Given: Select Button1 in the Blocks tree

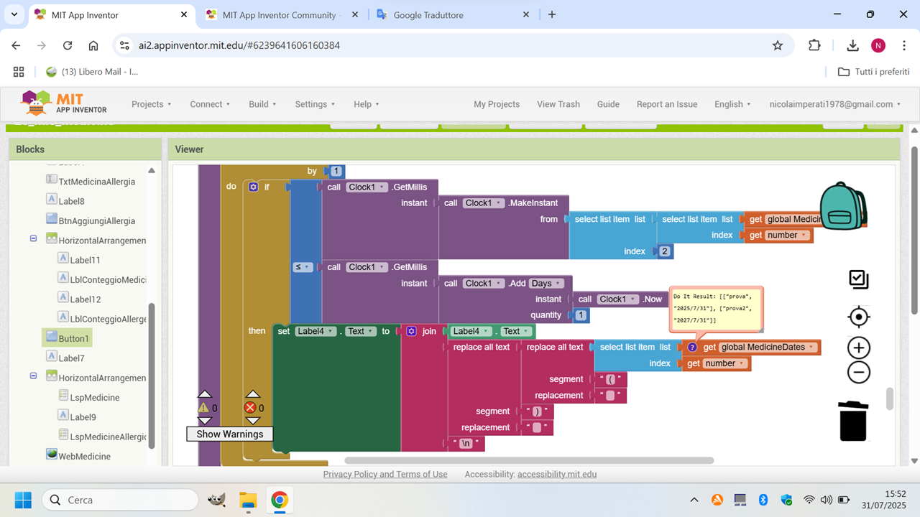Looking at the screenshot, I should (x=73, y=338).
